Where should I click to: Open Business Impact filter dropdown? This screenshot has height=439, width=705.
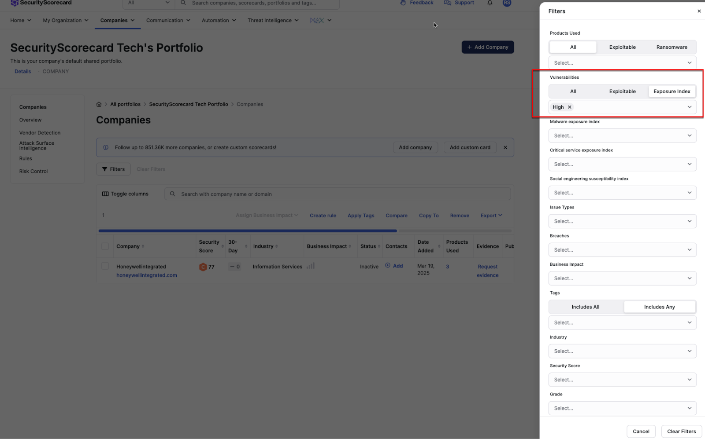622,278
